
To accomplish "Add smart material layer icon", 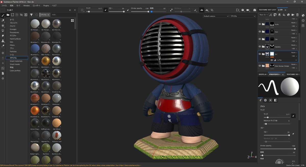I will tap(288, 15).
